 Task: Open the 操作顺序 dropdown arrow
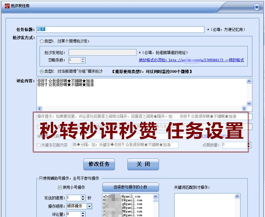[89, 206]
